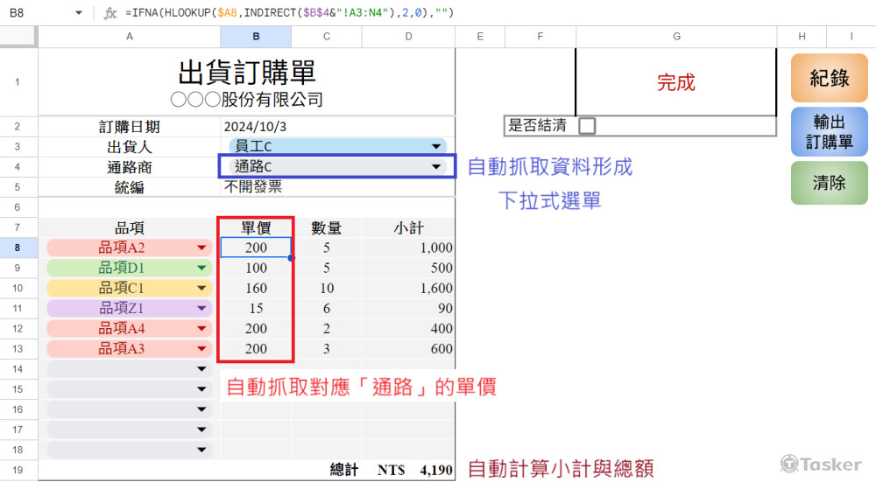Image resolution: width=876 pixels, height=482 pixels.
Task: Click the 訂購日期 label cell
Action: pos(129,127)
